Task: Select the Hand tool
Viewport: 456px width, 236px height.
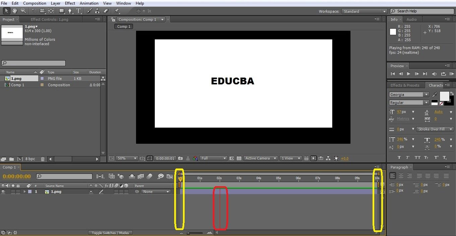Action: 15,11
